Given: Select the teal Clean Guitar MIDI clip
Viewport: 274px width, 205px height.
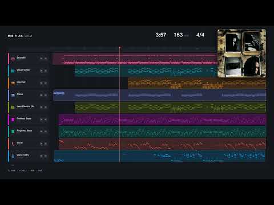Looking at the screenshot, I should point(146,71).
